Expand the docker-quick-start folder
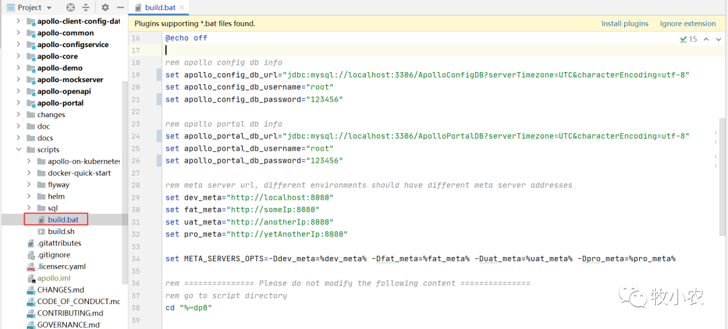The height and width of the screenshot is (329, 728). tap(28, 173)
